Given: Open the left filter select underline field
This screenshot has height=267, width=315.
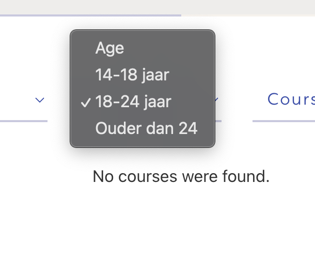Looking at the screenshot, I should (x=24, y=121).
